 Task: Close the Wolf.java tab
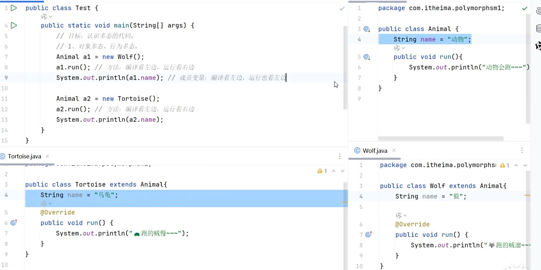394,151
